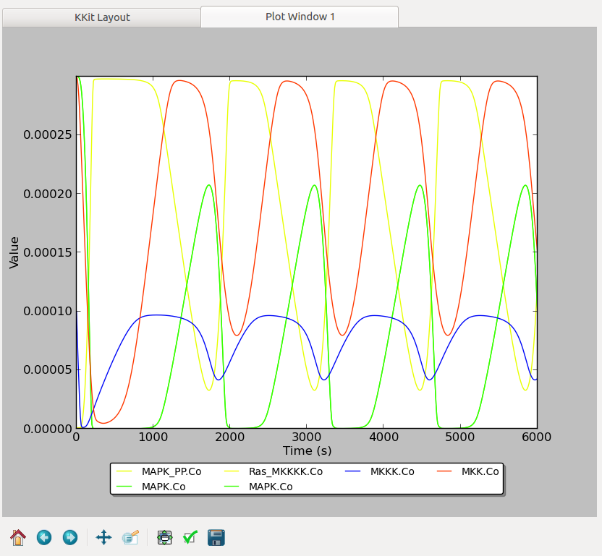Go back to previous plot view

click(44, 537)
